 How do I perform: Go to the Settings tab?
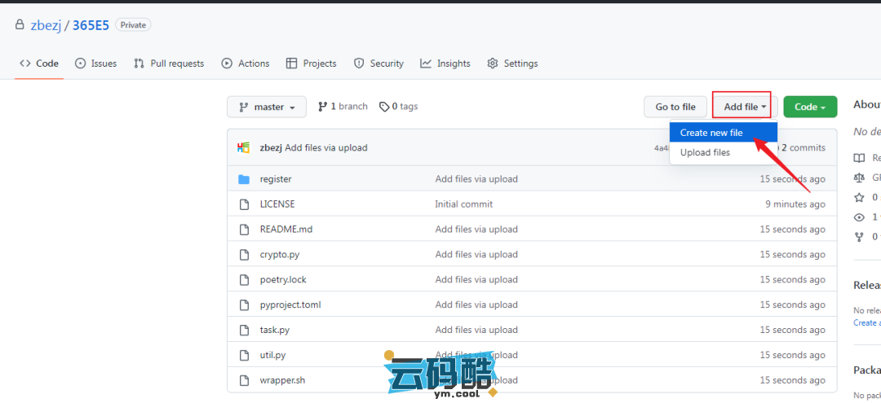512,64
